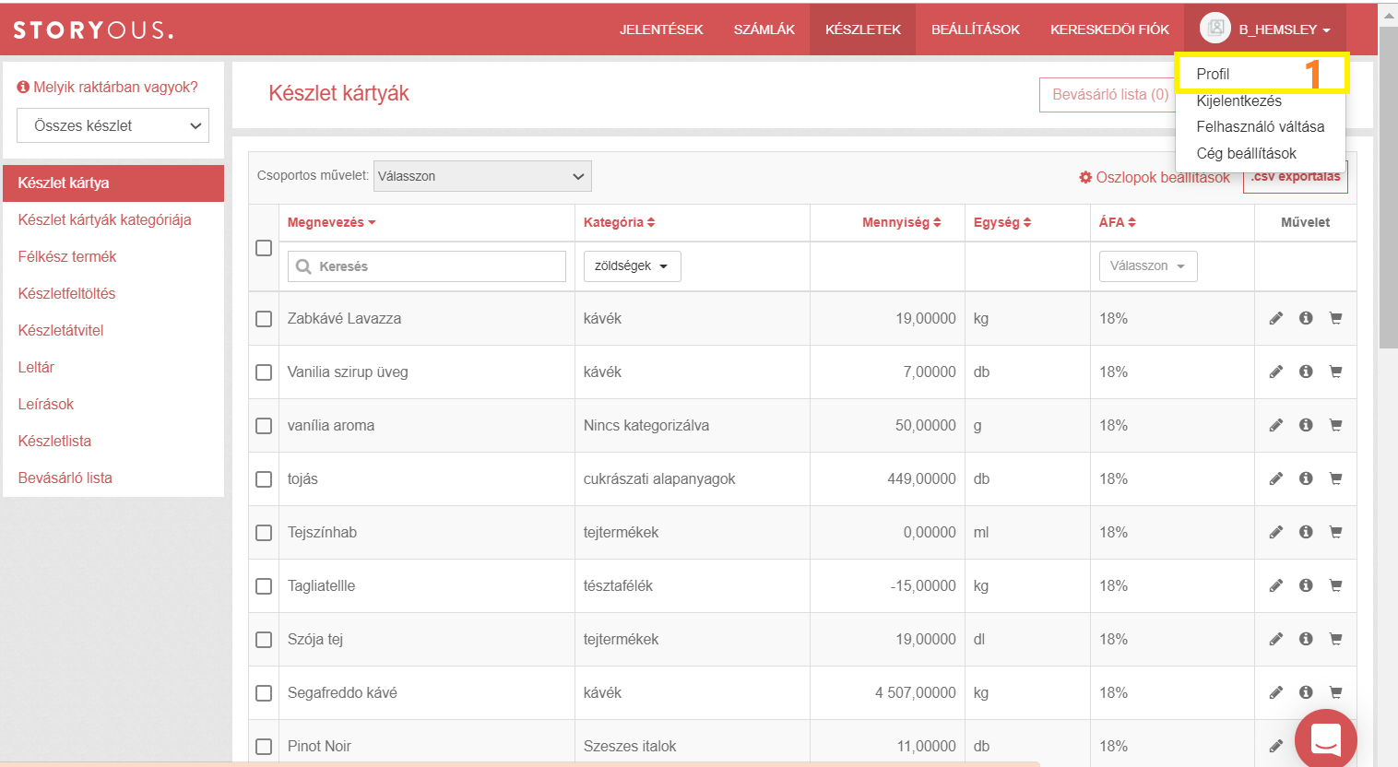Show info for Vanilia szirup üveg
The width and height of the screenshot is (1398, 767).
coord(1306,372)
